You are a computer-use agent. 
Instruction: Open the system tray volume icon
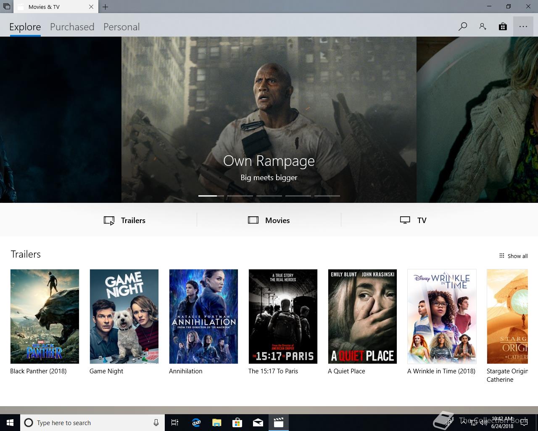483,423
